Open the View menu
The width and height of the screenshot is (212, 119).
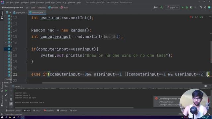(x=17, y=2)
